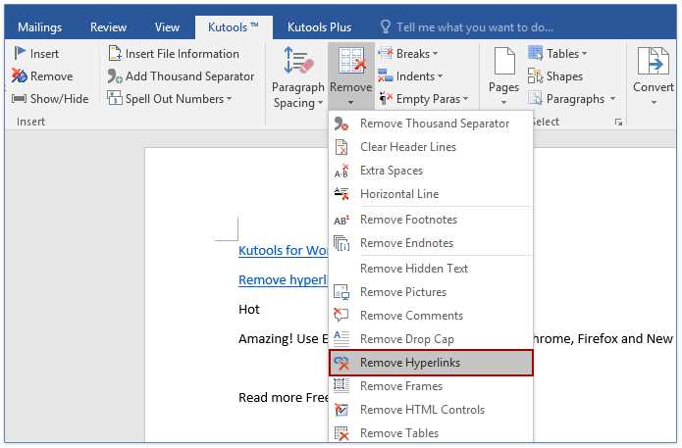Click the Clear Header Lines icon
682x448 pixels.
click(341, 147)
